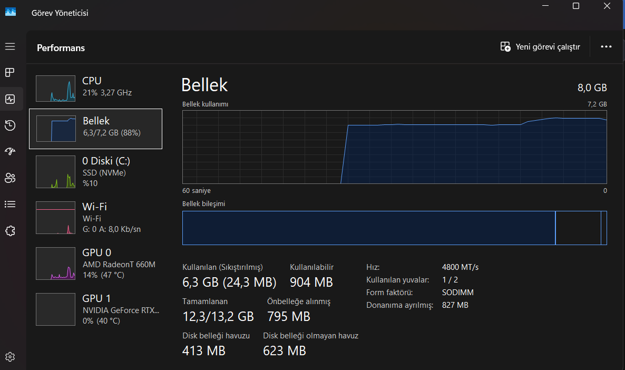
Task: Click the Bellek title heading
Action: 204,85
